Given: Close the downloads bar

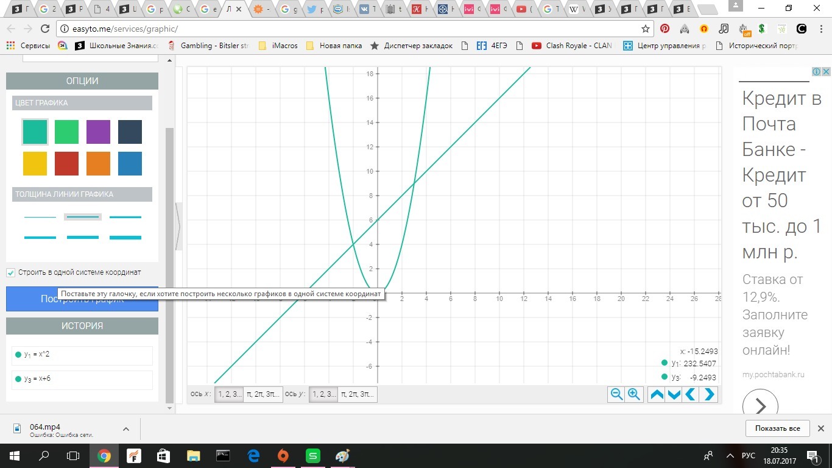Looking at the screenshot, I should click(x=820, y=428).
